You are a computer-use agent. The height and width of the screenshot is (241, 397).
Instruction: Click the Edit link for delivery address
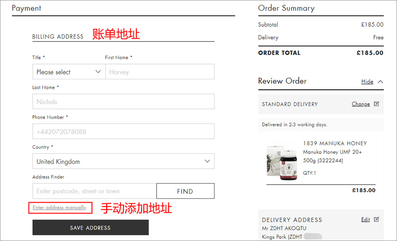366,219
